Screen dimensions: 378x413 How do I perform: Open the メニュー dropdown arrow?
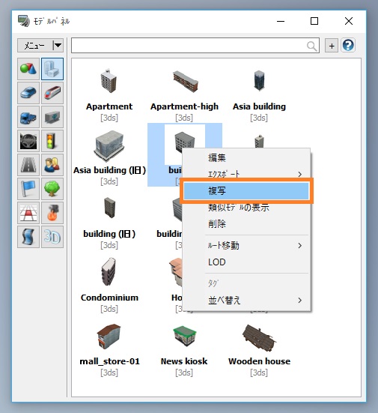[x=58, y=45]
